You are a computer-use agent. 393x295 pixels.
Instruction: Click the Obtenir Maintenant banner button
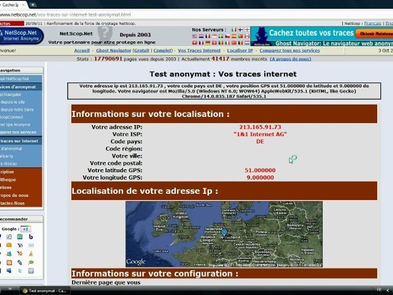(x=374, y=34)
